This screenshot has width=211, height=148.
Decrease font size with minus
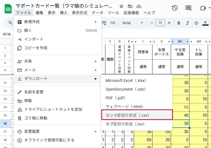152,23
